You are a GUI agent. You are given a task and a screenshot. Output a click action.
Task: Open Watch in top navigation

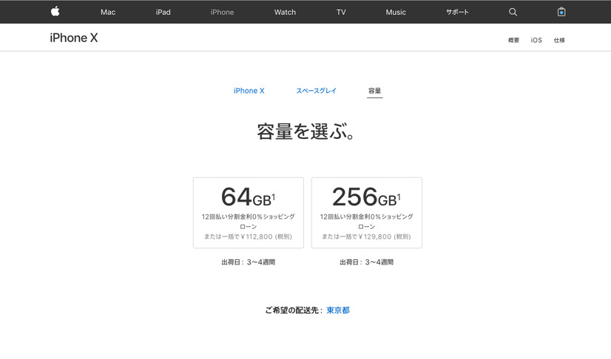tap(285, 12)
